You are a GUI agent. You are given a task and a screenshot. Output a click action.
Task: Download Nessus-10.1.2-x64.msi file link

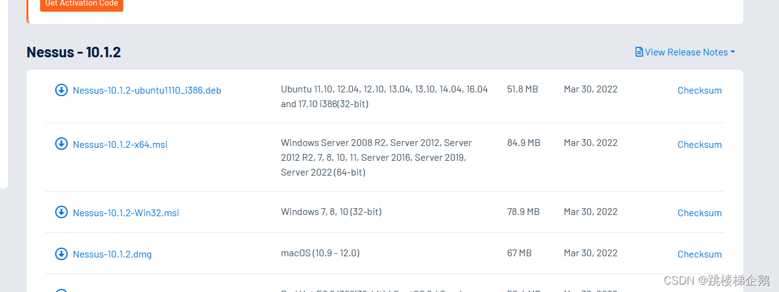pos(120,145)
